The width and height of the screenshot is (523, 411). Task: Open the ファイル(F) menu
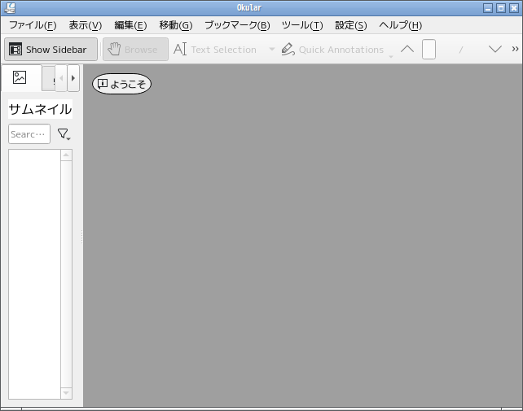pyautogui.click(x=33, y=25)
